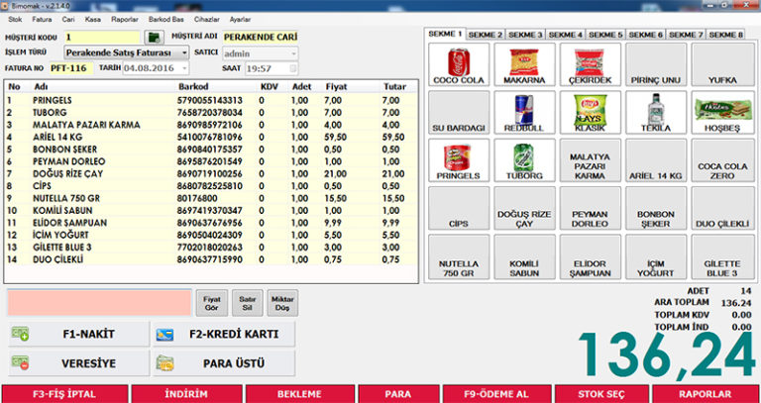Cancel receipt with F3-Fiş İptal
This screenshot has width=761, height=403.
tap(64, 394)
